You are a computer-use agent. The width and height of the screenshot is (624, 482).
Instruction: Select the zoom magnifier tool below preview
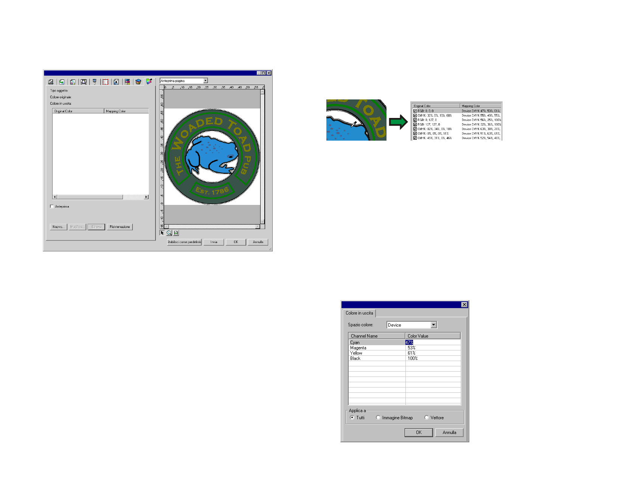click(x=169, y=233)
